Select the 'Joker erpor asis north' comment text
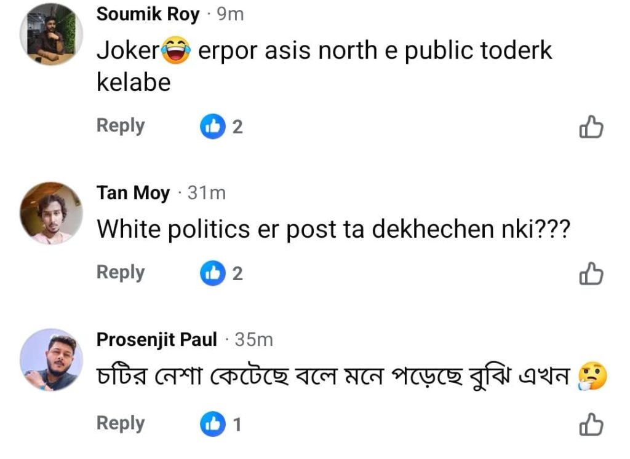Viewport: 630px width, 459px height. (x=325, y=66)
